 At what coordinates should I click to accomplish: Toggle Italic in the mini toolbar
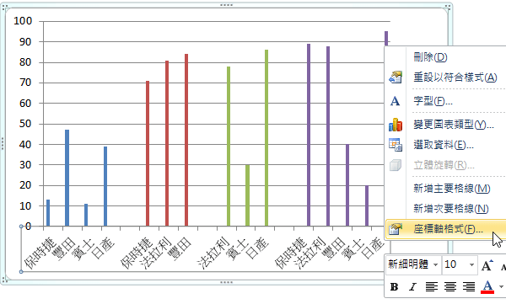tap(412, 287)
